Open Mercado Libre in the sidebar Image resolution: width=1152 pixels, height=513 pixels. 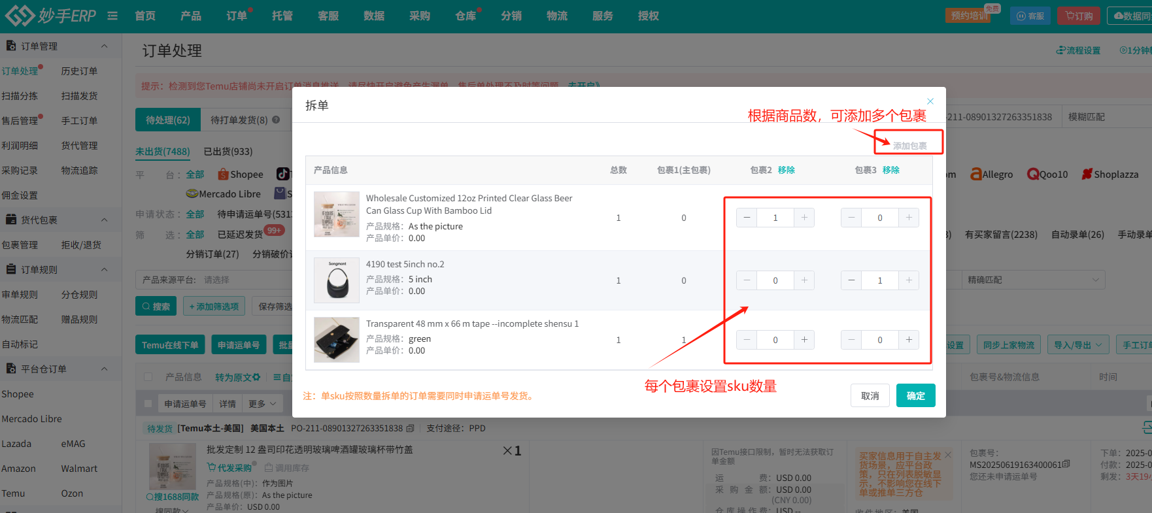(x=31, y=419)
